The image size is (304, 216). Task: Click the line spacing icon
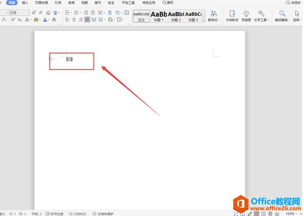[100, 20]
